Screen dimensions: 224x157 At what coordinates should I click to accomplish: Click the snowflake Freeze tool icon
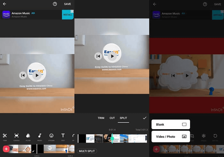204,136
